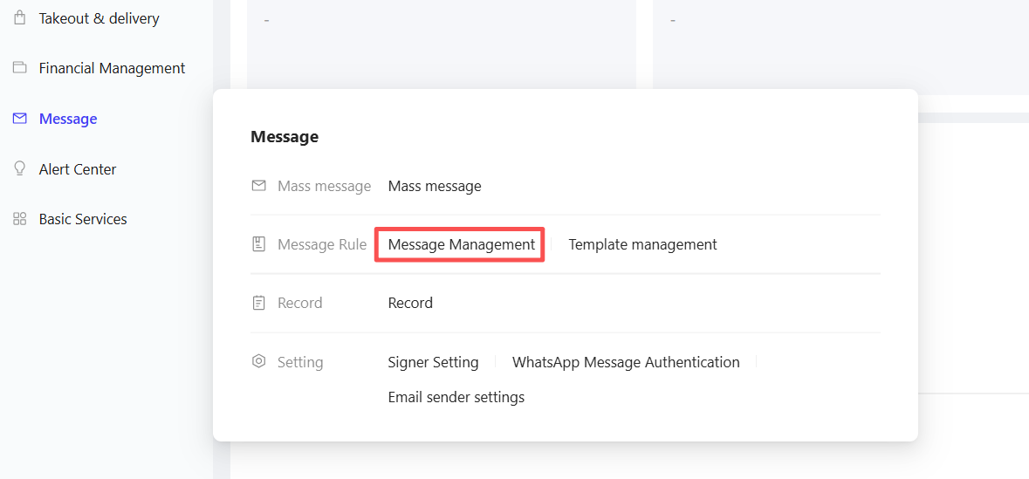Open Takeout & delivery in the sidebar

click(x=99, y=18)
